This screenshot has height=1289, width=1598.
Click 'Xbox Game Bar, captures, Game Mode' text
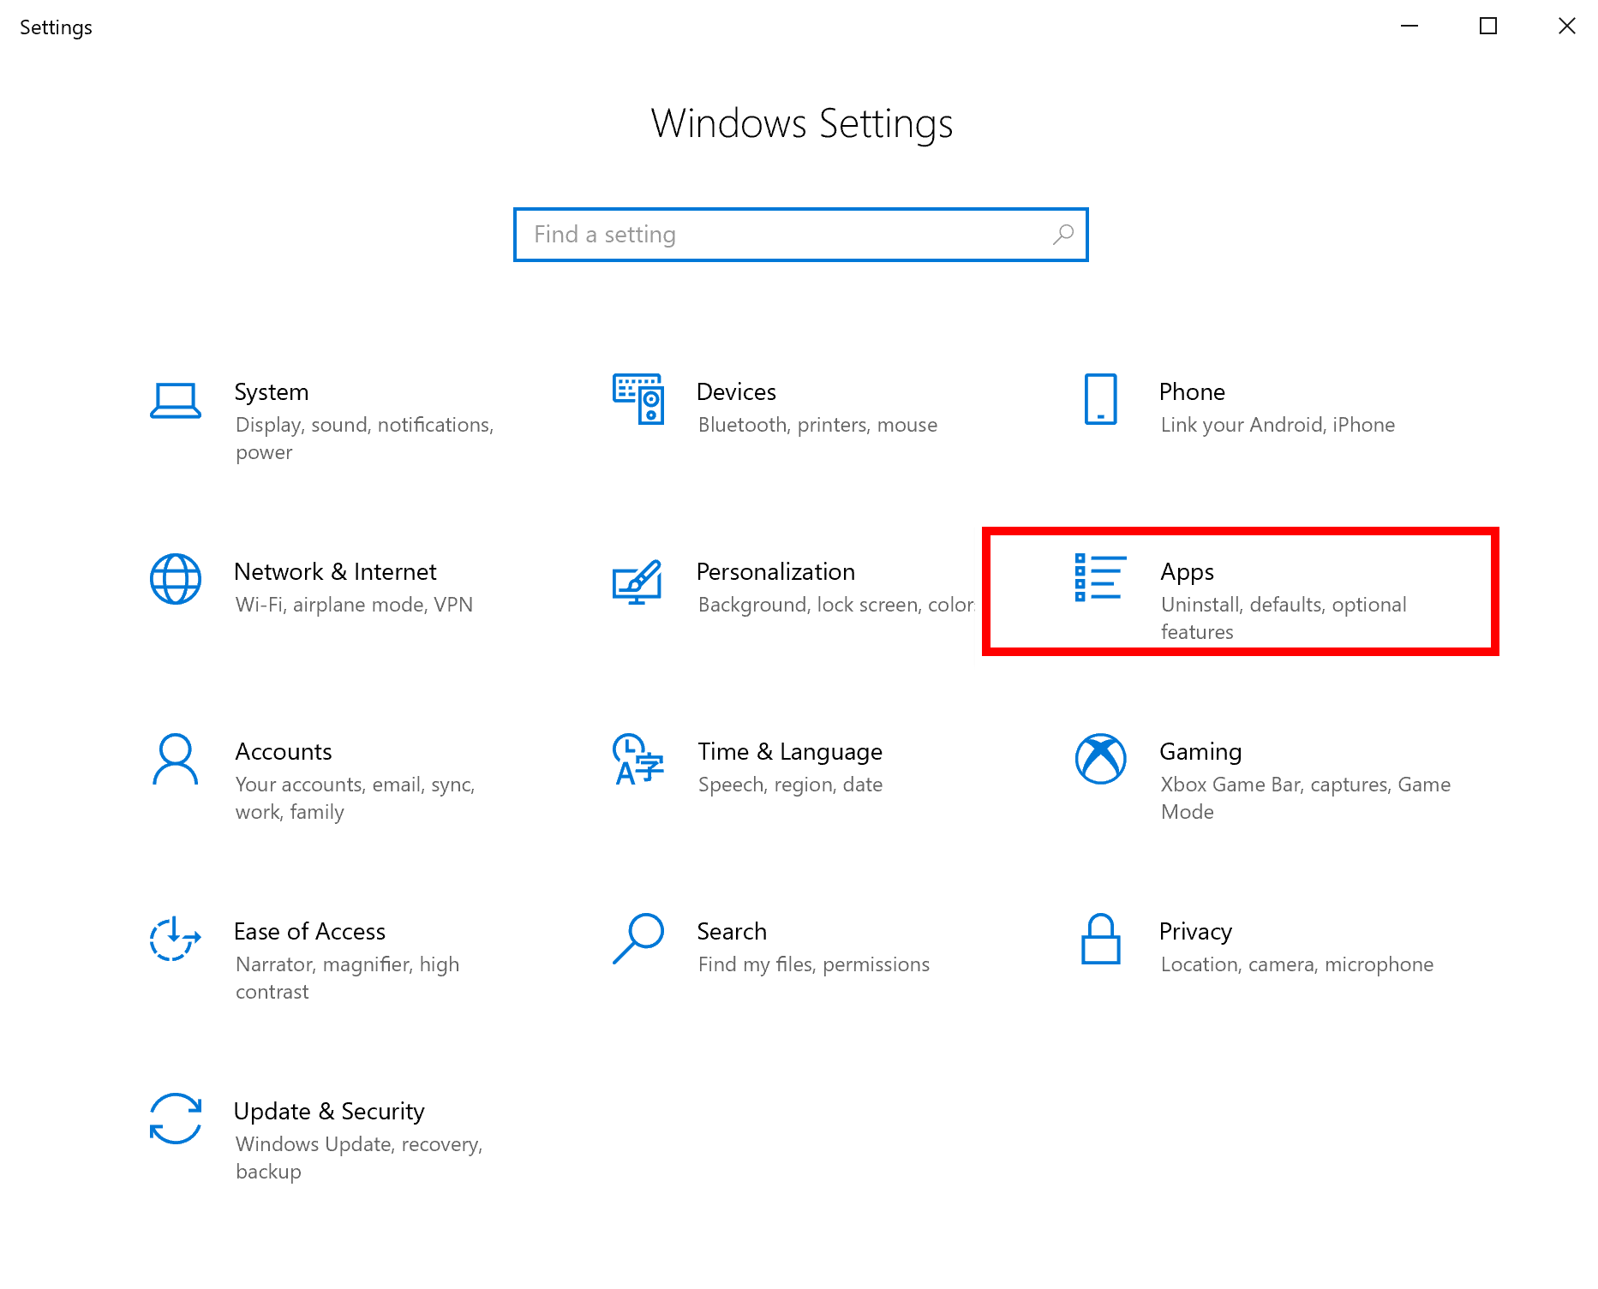point(1306,798)
